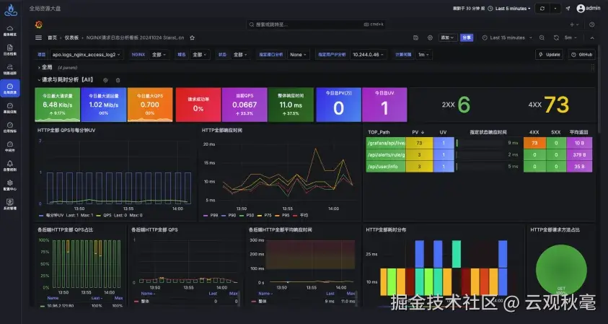Click the green 今日最大请求量 6.48 Kib/s stat panel
Viewport: 608px width, 324px height.
point(58,105)
